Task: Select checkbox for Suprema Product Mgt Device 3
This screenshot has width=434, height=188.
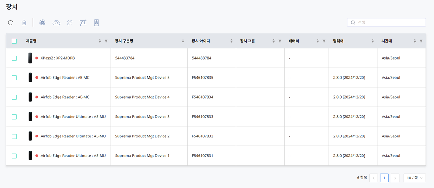Action: (x=14, y=117)
